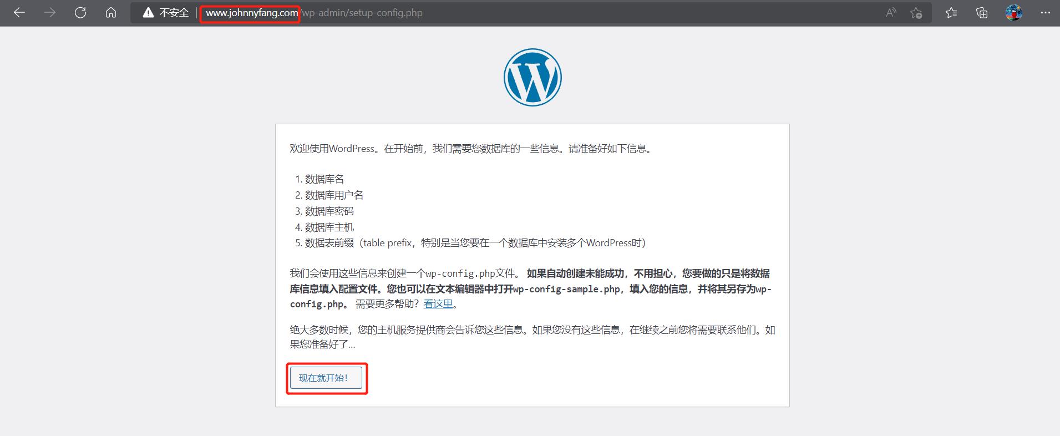This screenshot has width=1060, height=436.
Task: Click the 数据表前缀 table prefix list item
Action: click(475, 243)
